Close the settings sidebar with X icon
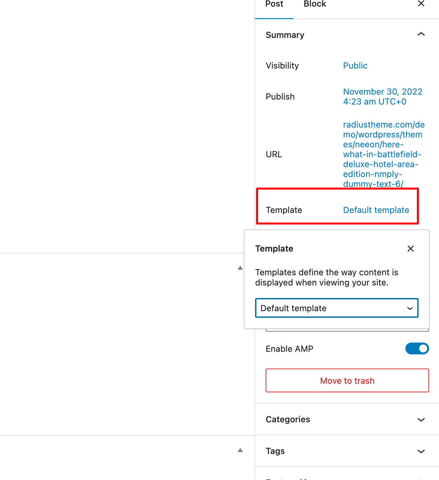The width and height of the screenshot is (439, 480). pyautogui.click(x=421, y=4)
